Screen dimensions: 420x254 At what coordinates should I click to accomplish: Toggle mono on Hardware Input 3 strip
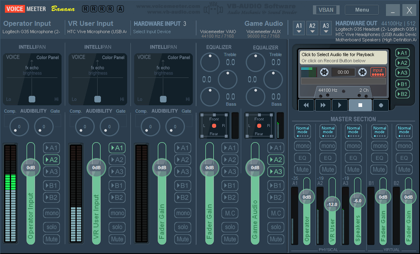pyautogui.click(x=183, y=213)
